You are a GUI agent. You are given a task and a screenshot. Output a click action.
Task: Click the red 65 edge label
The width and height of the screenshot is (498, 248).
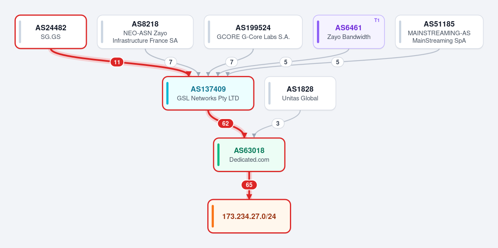tap(249, 185)
